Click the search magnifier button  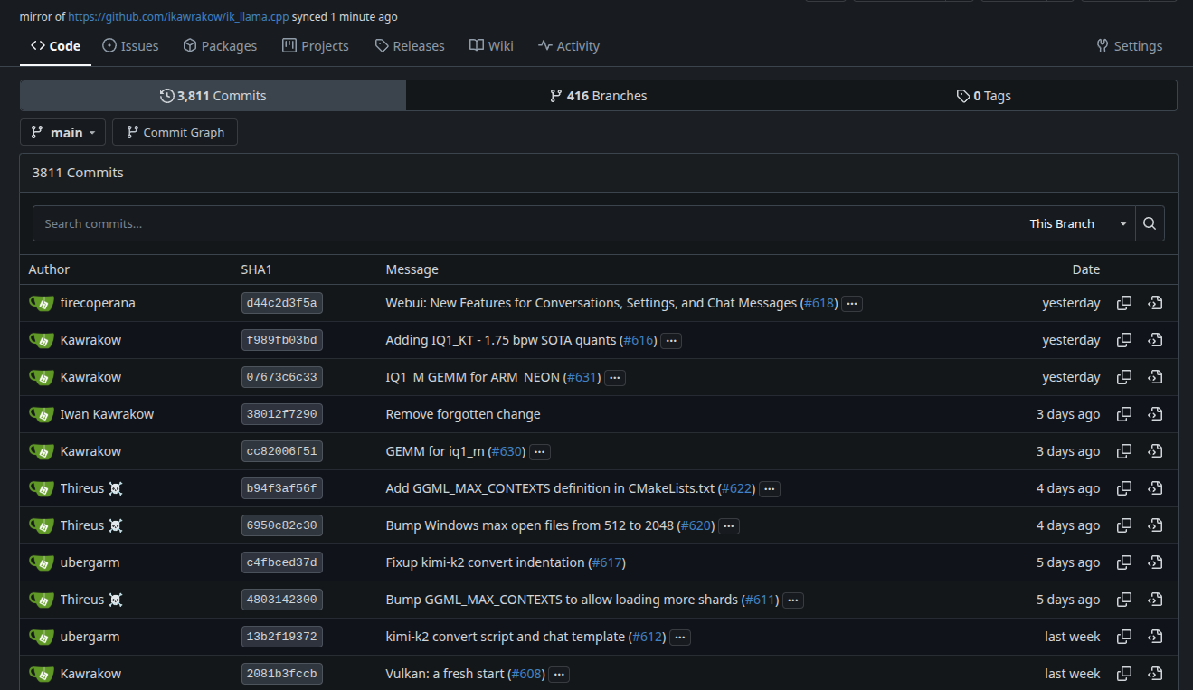pyautogui.click(x=1150, y=223)
